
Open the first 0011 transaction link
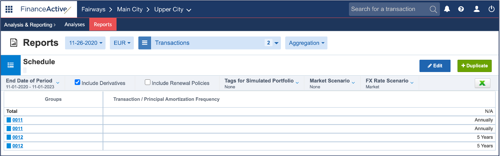tap(18, 120)
